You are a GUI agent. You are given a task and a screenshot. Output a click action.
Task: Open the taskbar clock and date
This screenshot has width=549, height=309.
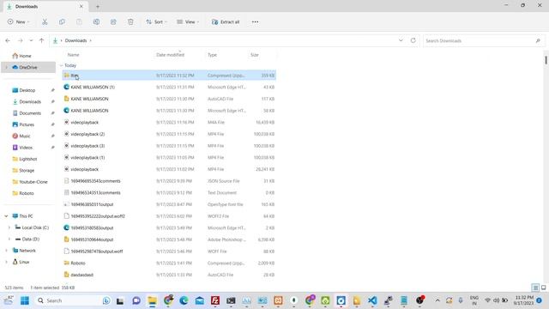[524, 300]
